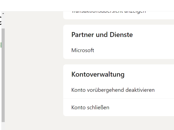This screenshot has width=174, height=130.
Task: Click the large cut-off letter at left edge
Action: 1,21
